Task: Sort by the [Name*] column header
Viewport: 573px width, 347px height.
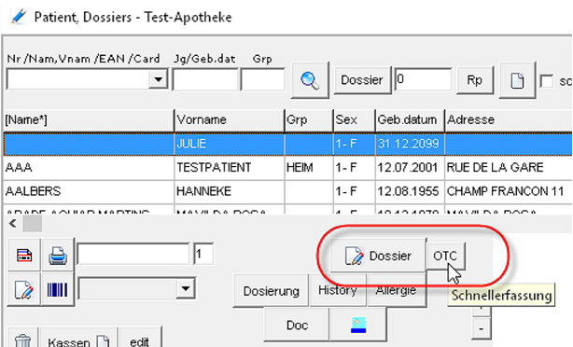Action: (89, 120)
